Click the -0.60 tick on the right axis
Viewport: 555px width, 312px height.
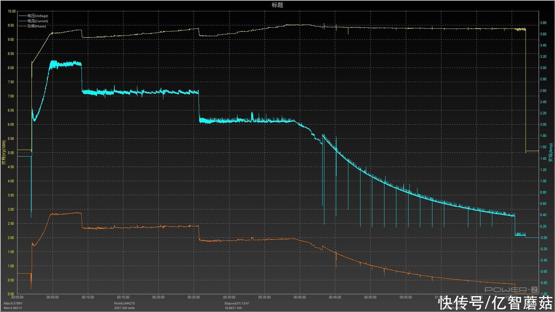543,272
